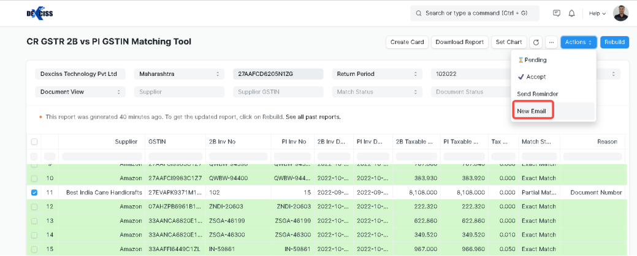Choose the checkmark Accept action

pyautogui.click(x=532, y=77)
